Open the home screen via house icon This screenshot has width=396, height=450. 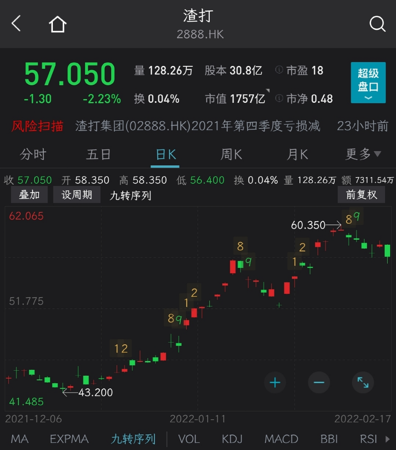(x=57, y=24)
